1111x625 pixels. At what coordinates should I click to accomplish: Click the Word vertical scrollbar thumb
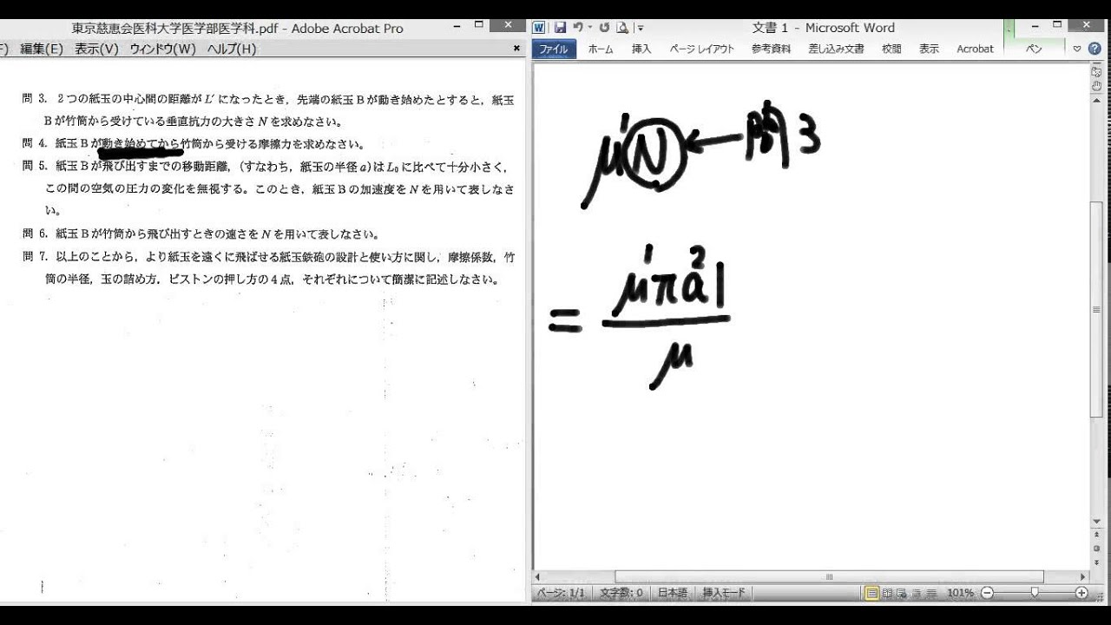tap(1097, 308)
